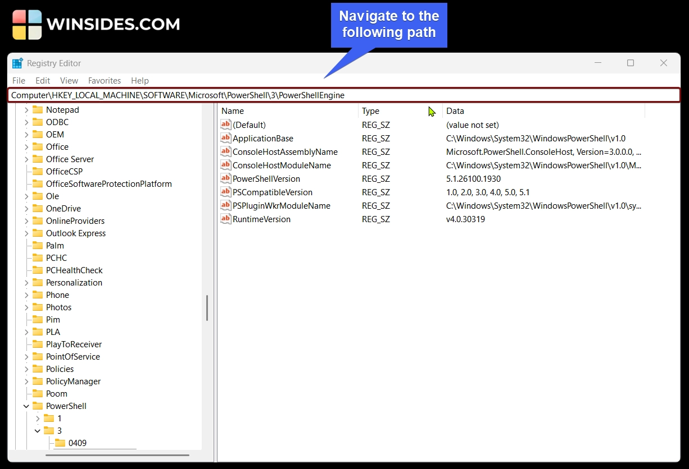Select the PlayToReceiver key

tap(74, 344)
